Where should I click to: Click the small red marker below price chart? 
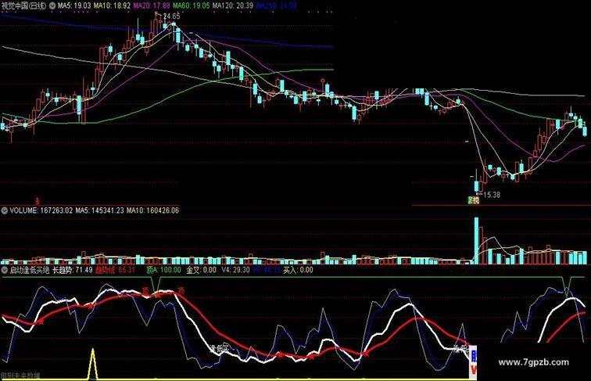click(37, 201)
